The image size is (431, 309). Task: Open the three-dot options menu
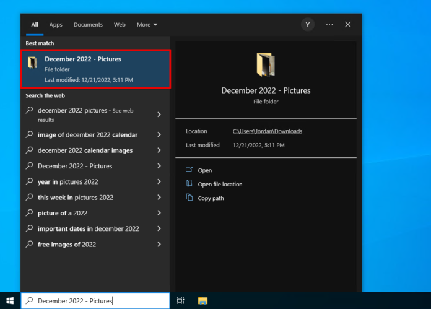329,24
